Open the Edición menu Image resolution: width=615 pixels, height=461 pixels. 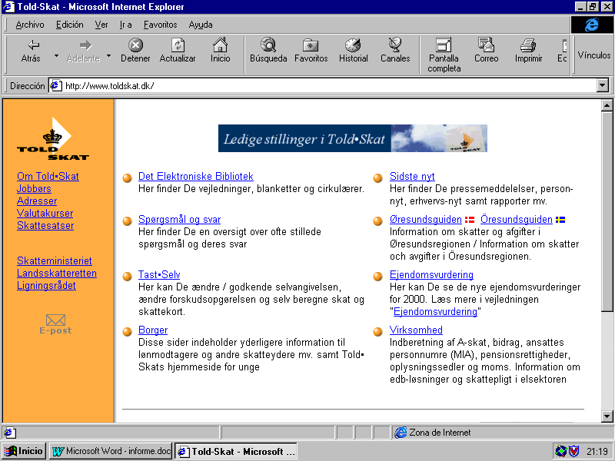coord(69,25)
